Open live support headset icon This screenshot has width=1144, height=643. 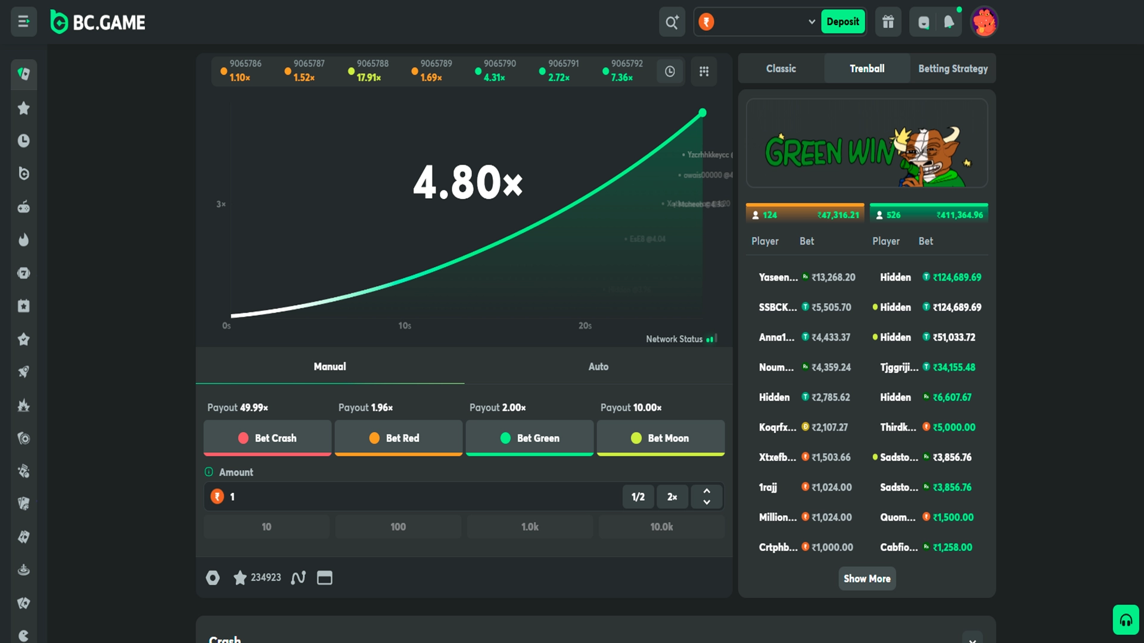click(x=1126, y=620)
